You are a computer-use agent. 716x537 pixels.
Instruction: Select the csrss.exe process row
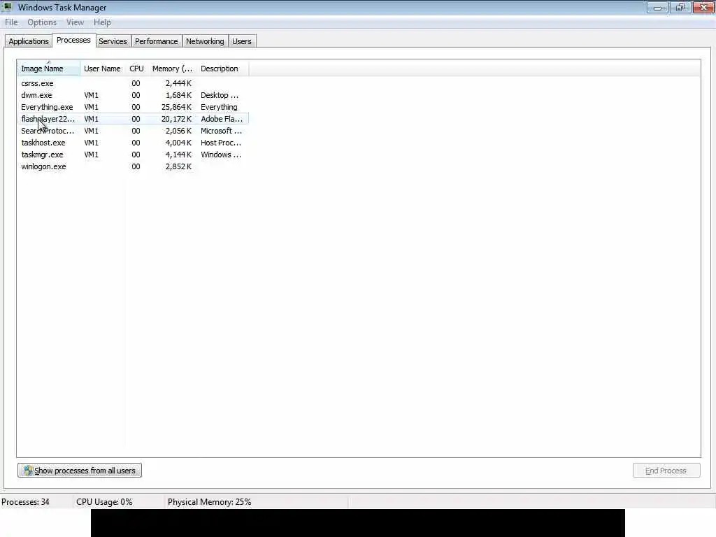pos(133,83)
